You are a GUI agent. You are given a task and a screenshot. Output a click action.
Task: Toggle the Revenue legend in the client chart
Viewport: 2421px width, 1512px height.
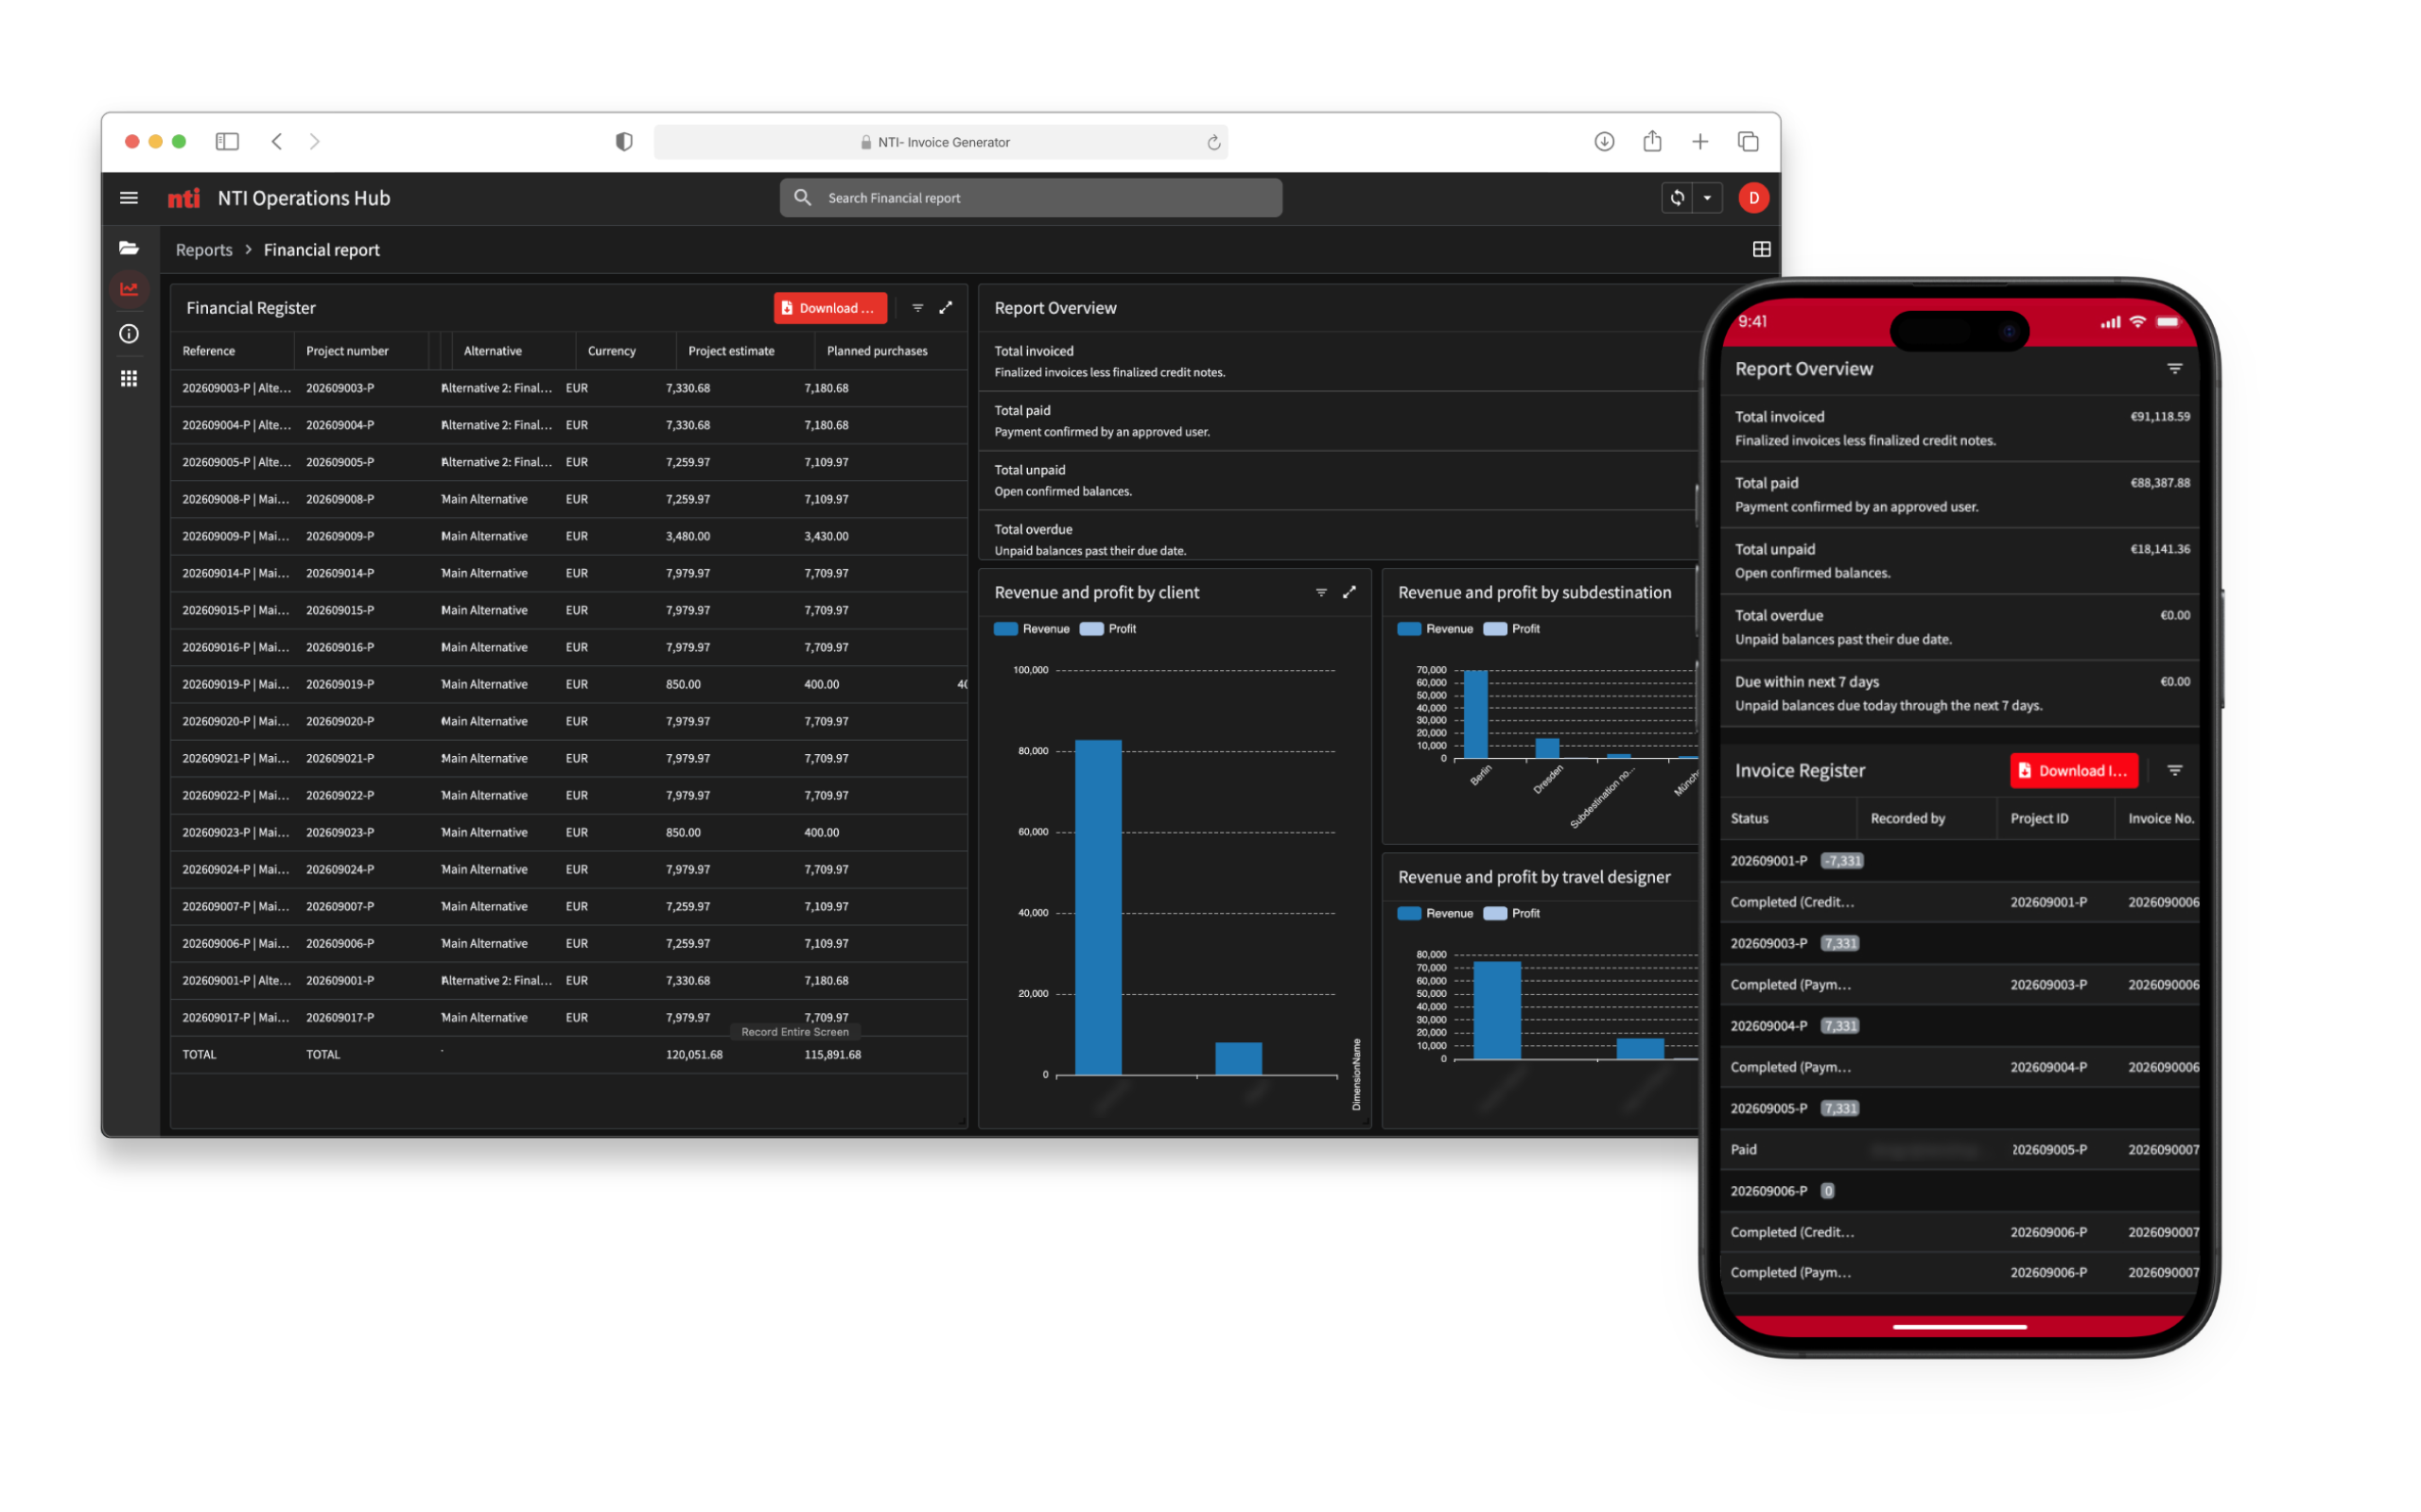tap(1032, 629)
